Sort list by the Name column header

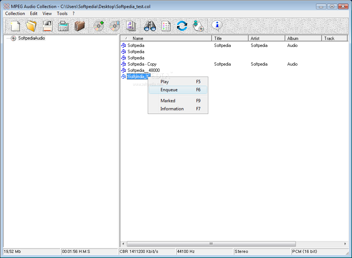166,38
